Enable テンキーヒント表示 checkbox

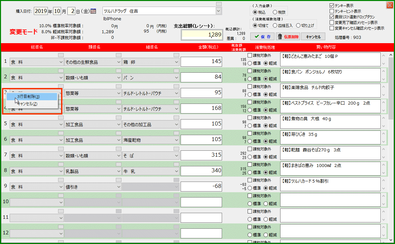click(332, 11)
